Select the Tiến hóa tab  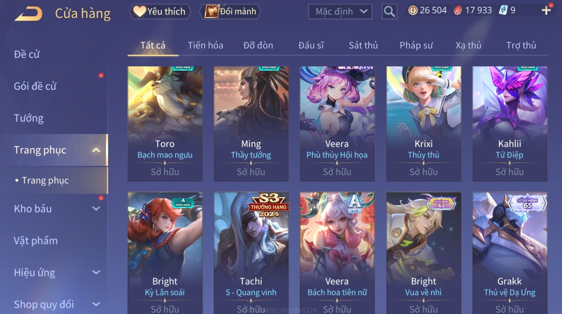coord(205,45)
